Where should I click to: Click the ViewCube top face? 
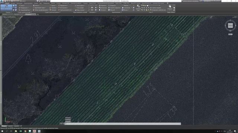click(x=230, y=25)
